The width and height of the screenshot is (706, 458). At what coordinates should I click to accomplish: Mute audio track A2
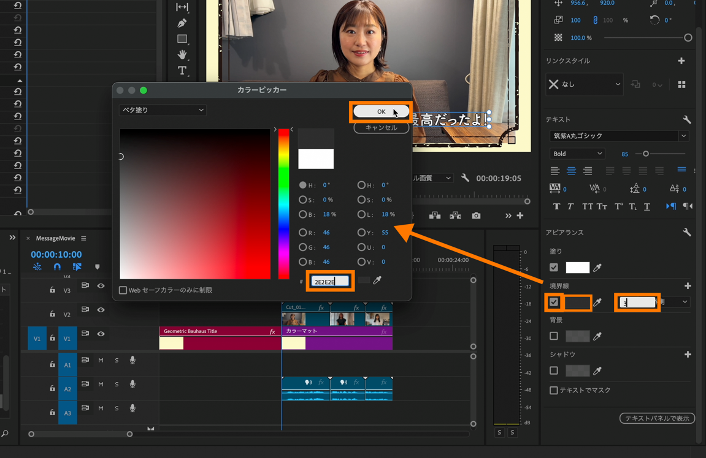(101, 385)
